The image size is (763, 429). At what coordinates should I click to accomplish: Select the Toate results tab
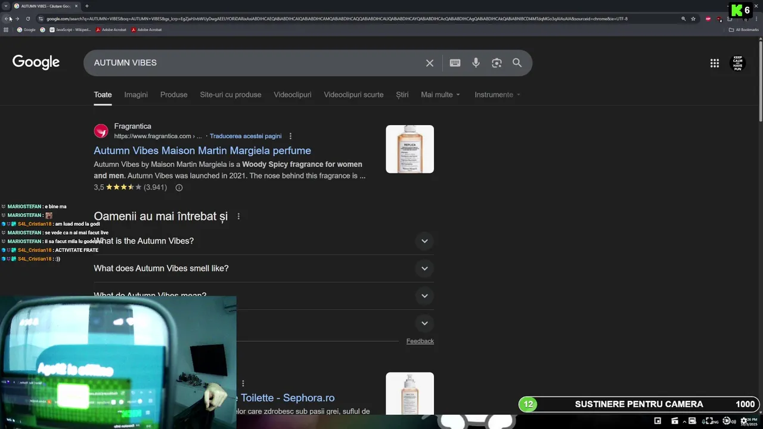click(x=103, y=95)
